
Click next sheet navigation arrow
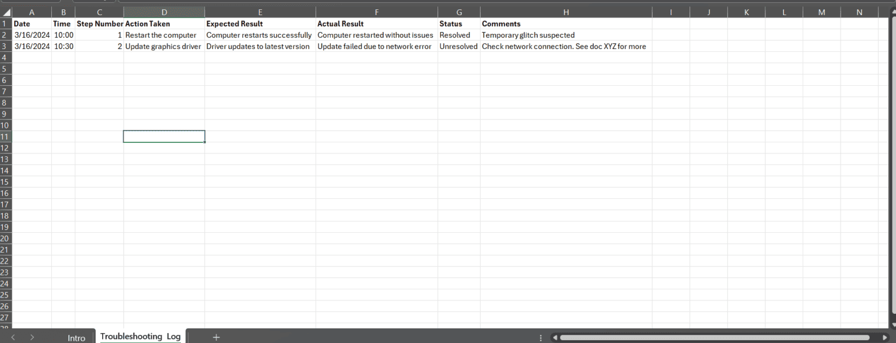point(32,337)
